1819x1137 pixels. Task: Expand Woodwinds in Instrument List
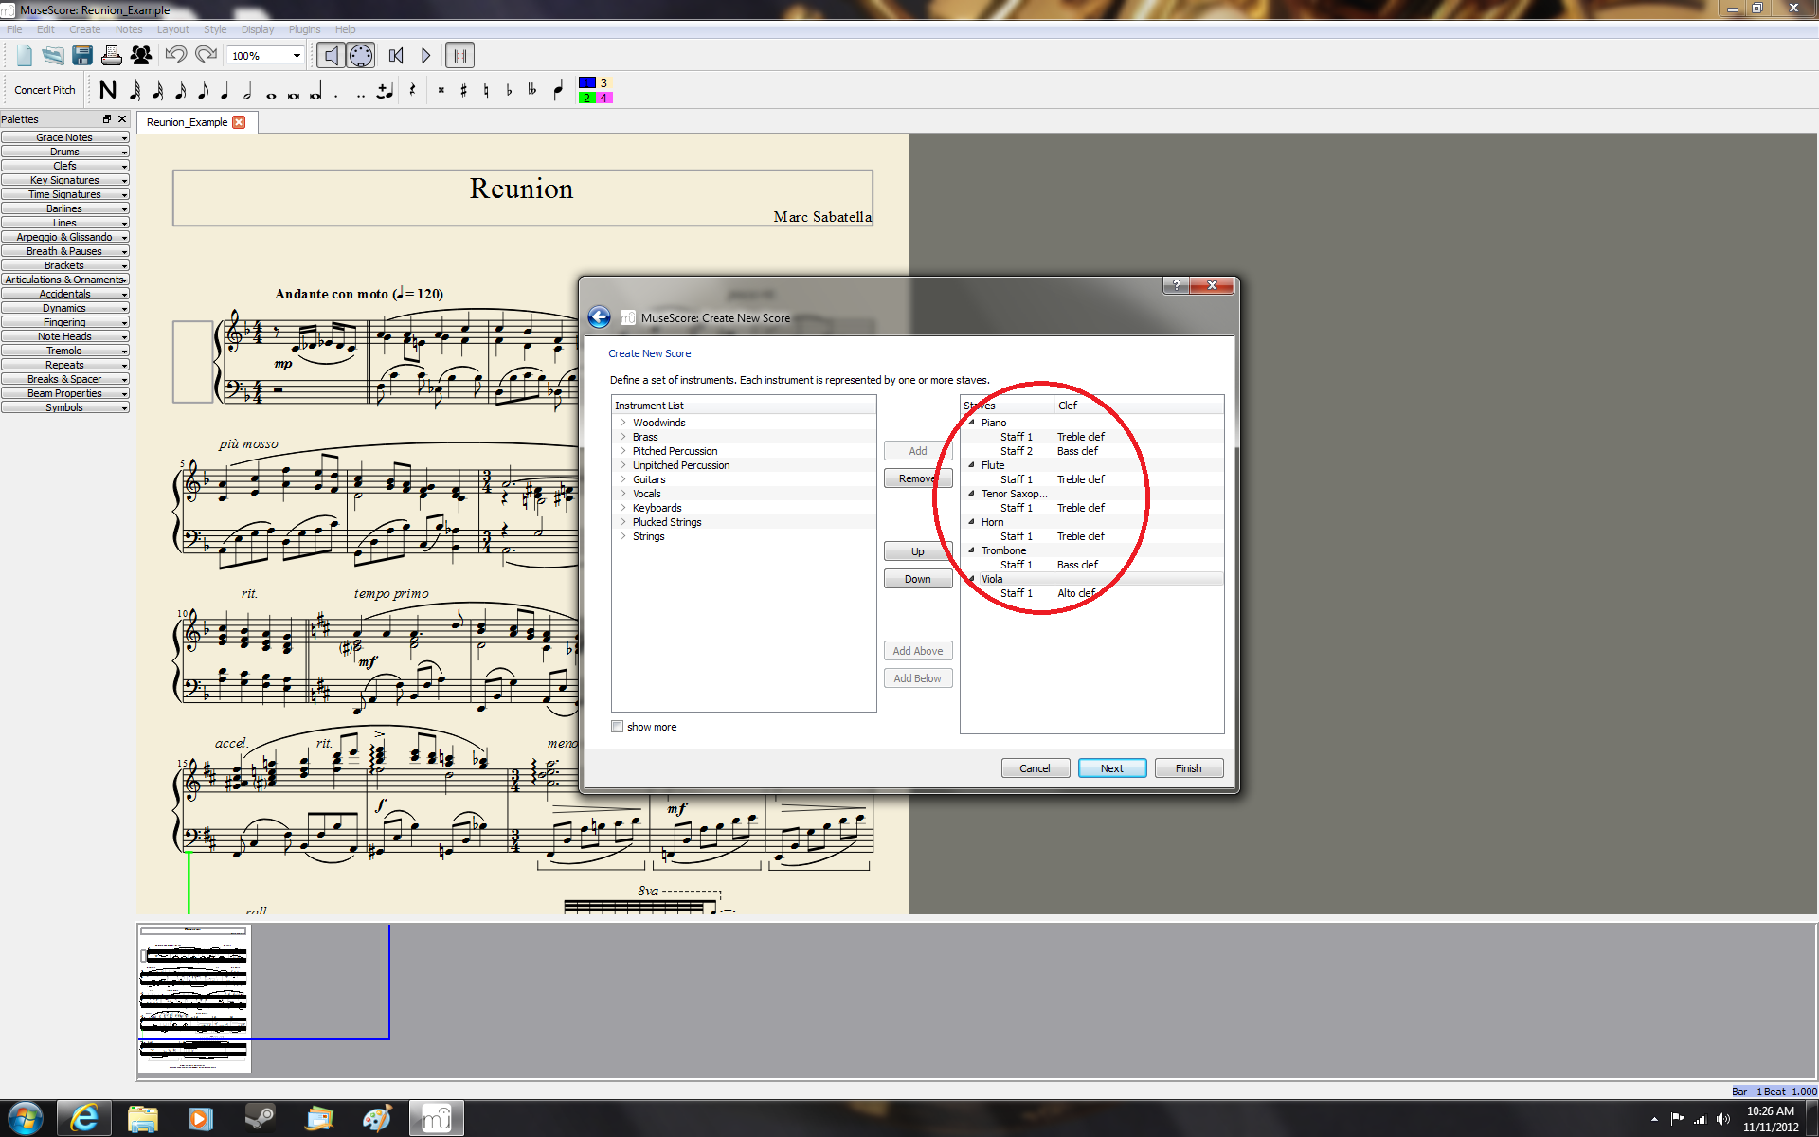623,423
